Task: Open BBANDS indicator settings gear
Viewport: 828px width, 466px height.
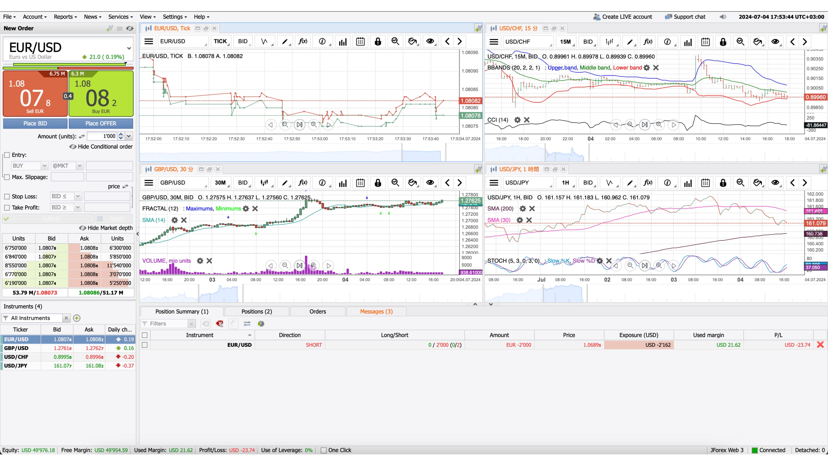Action: (x=647, y=67)
